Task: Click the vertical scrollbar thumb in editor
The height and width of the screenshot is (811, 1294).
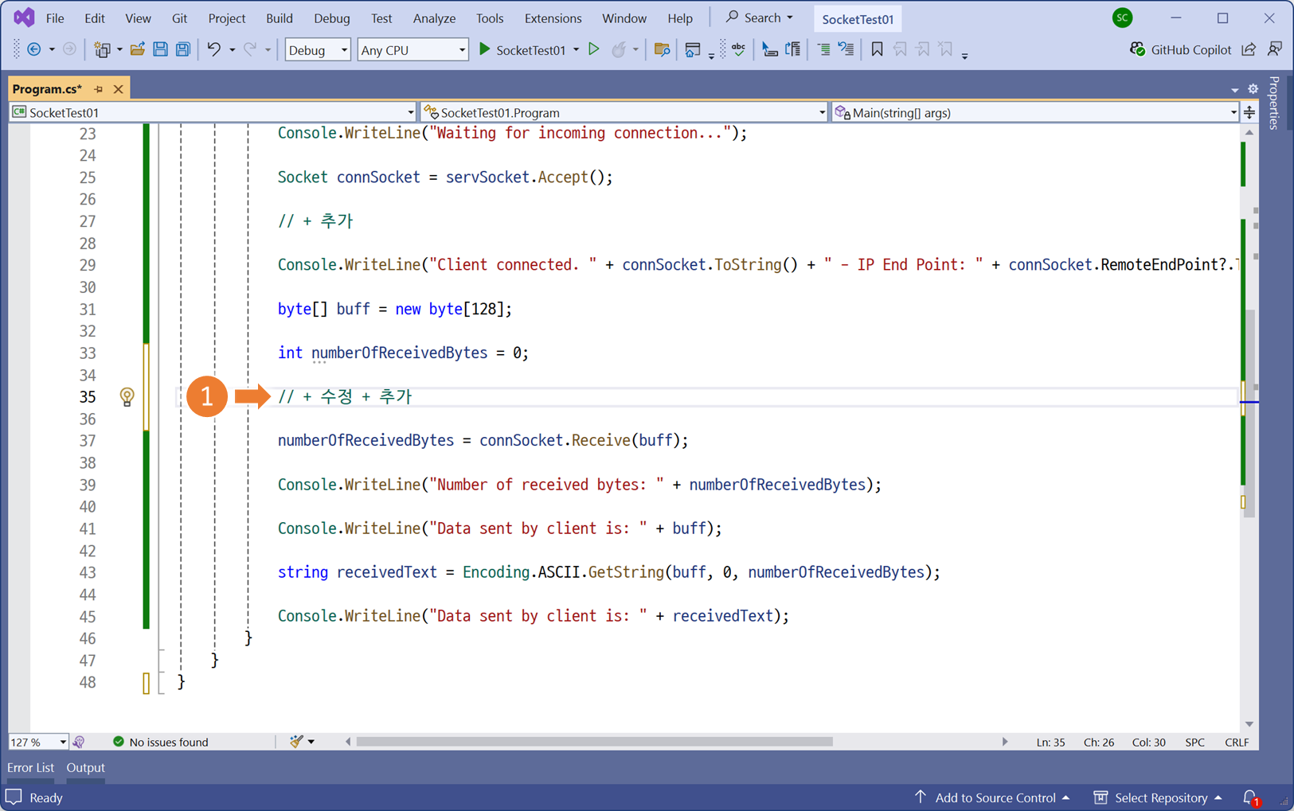Action: click(1249, 414)
